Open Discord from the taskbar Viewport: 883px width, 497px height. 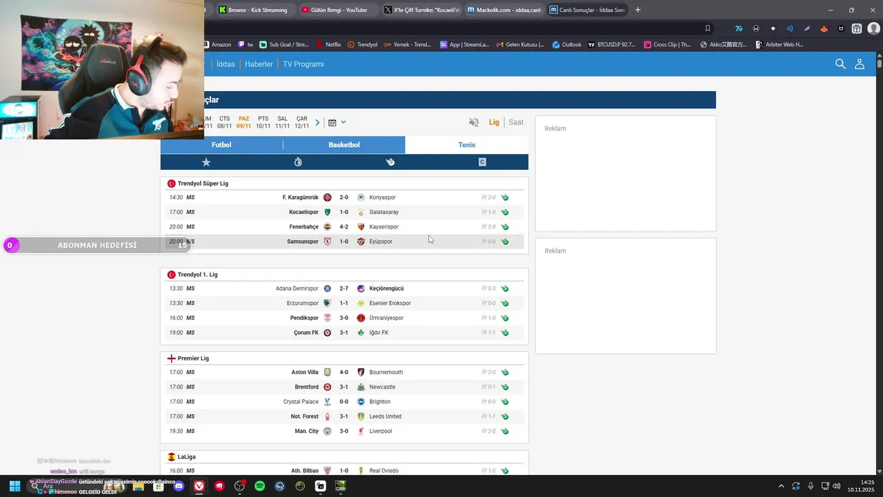[179, 486]
